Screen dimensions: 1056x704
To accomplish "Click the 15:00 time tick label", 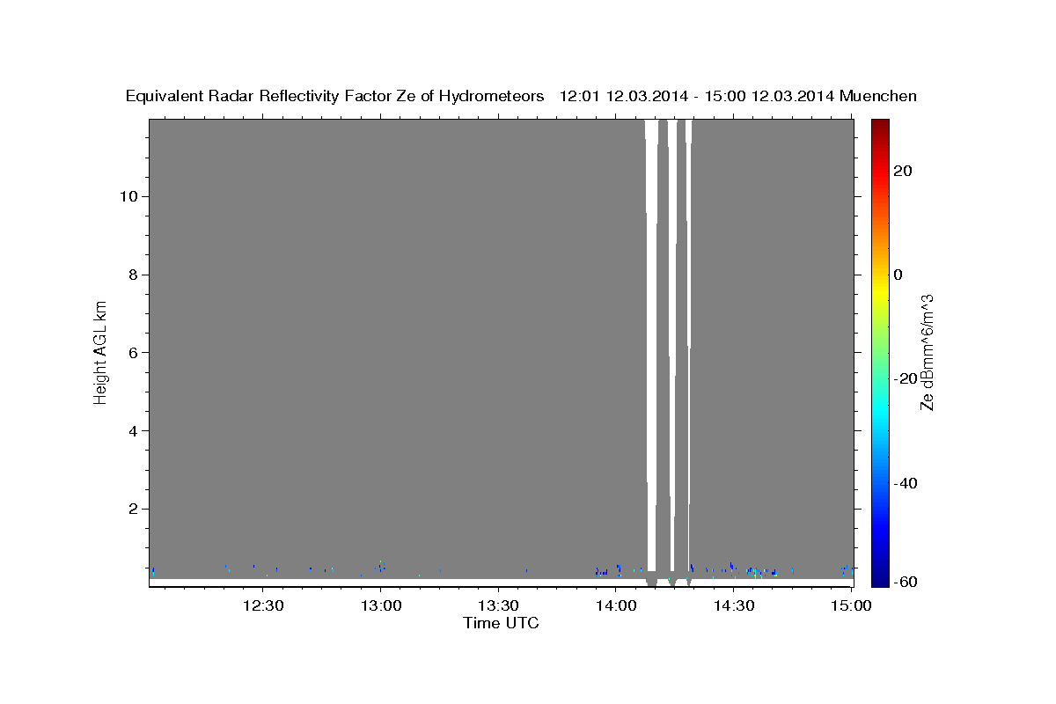I will [x=852, y=605].
